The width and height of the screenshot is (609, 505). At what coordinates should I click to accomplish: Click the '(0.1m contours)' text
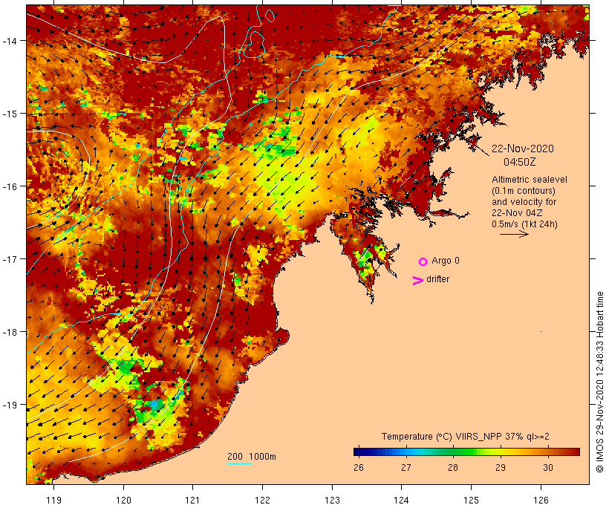click(524, 191)
